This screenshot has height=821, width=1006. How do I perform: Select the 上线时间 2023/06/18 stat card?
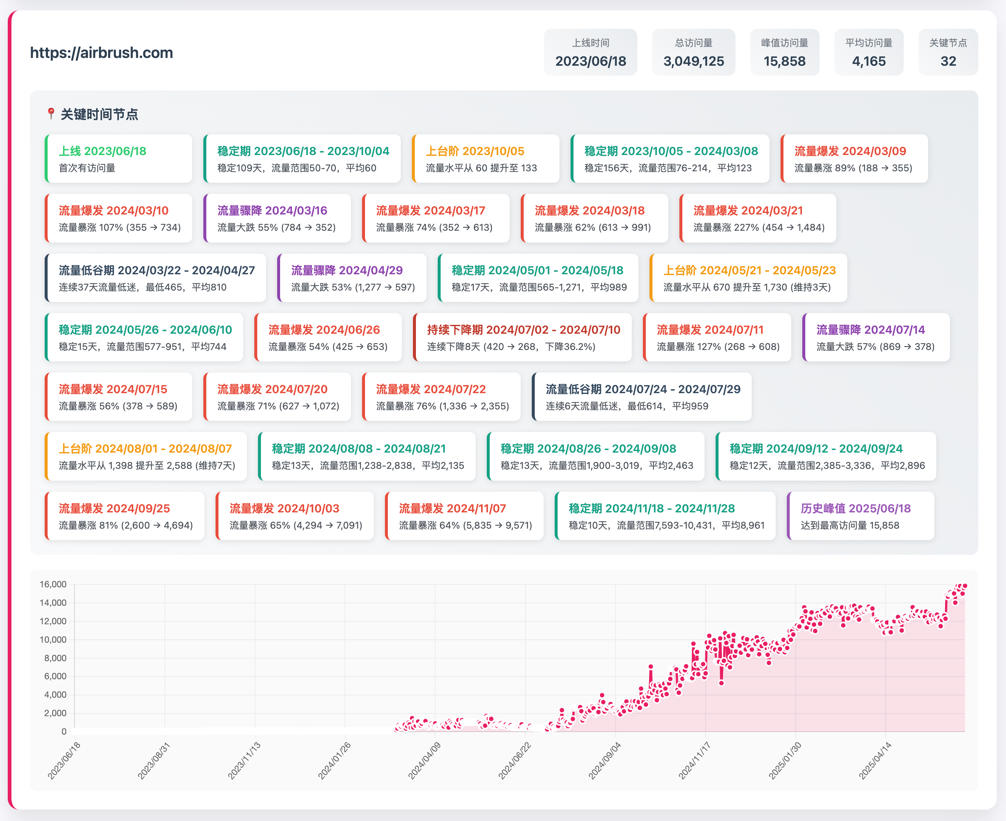pos(590,52)
